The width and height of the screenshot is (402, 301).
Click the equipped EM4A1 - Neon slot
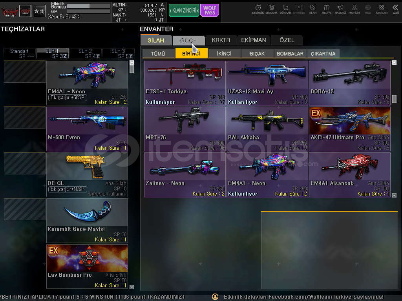click(87, 83)
